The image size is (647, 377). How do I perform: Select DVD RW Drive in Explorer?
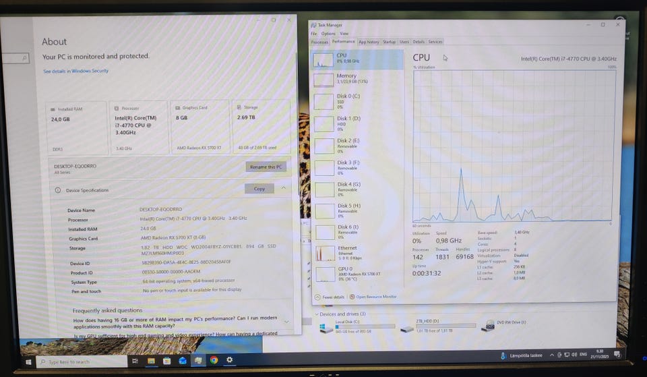point(504,325)
